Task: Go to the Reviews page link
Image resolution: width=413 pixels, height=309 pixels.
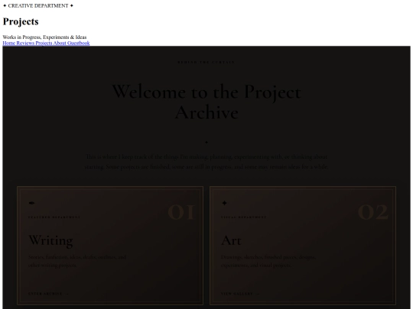Action: coord(25,43)
